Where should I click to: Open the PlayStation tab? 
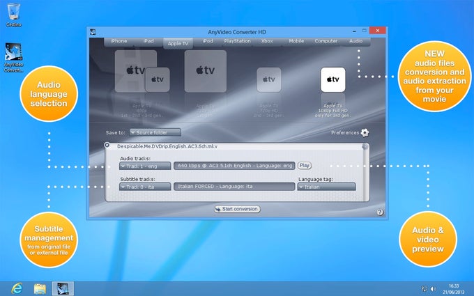click(237, 41)
